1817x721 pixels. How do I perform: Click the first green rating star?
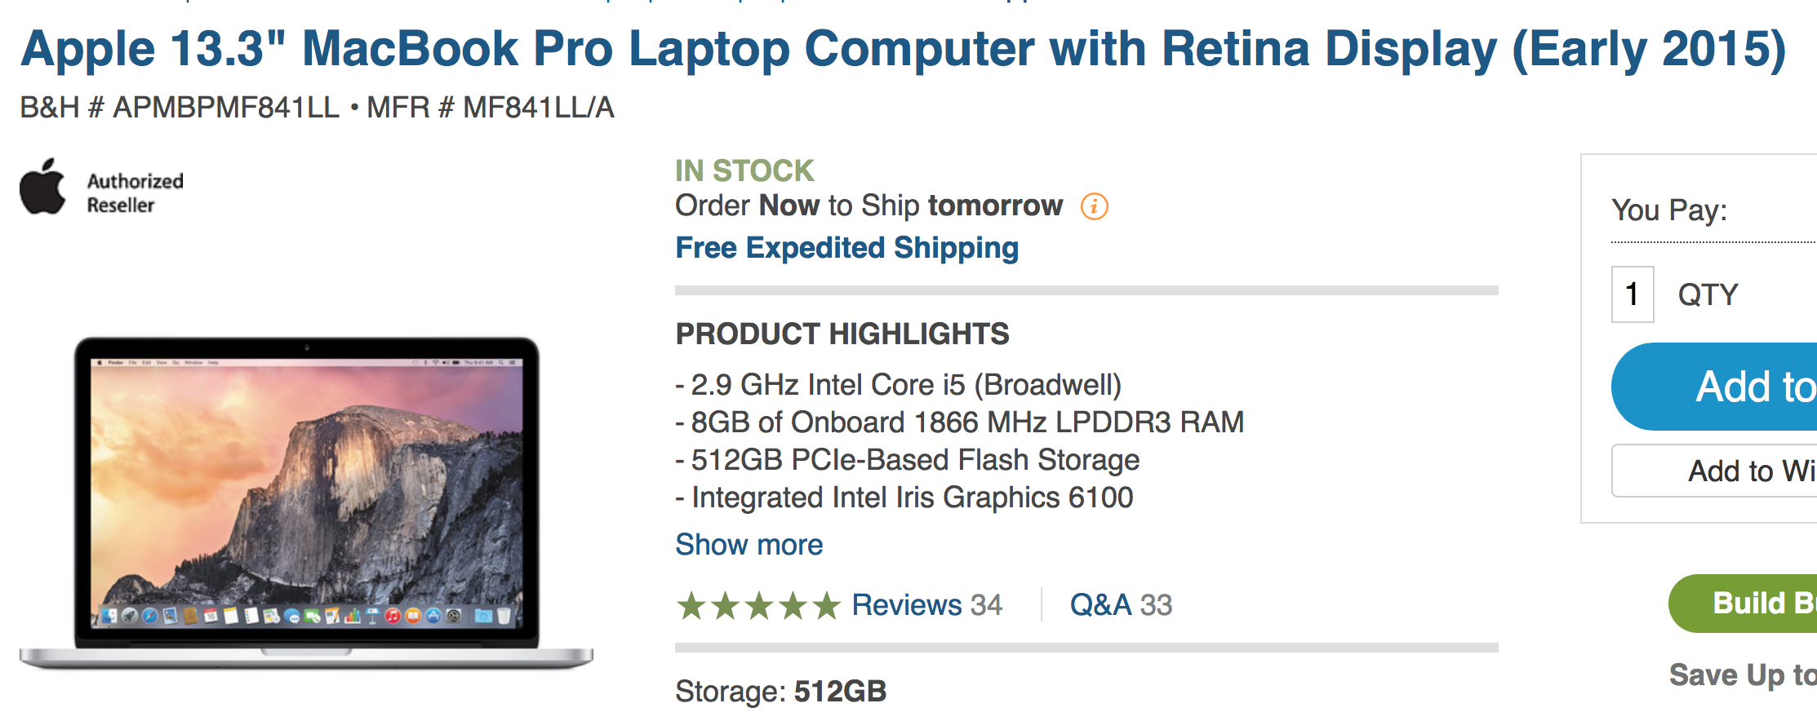pos(691,605)
